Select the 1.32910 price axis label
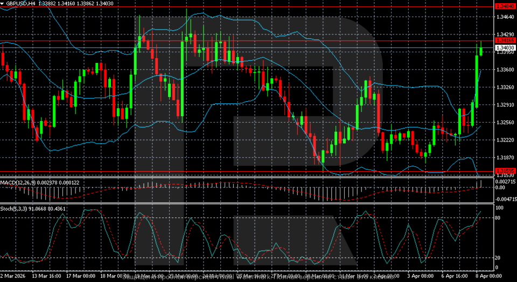 pos(505,105)
